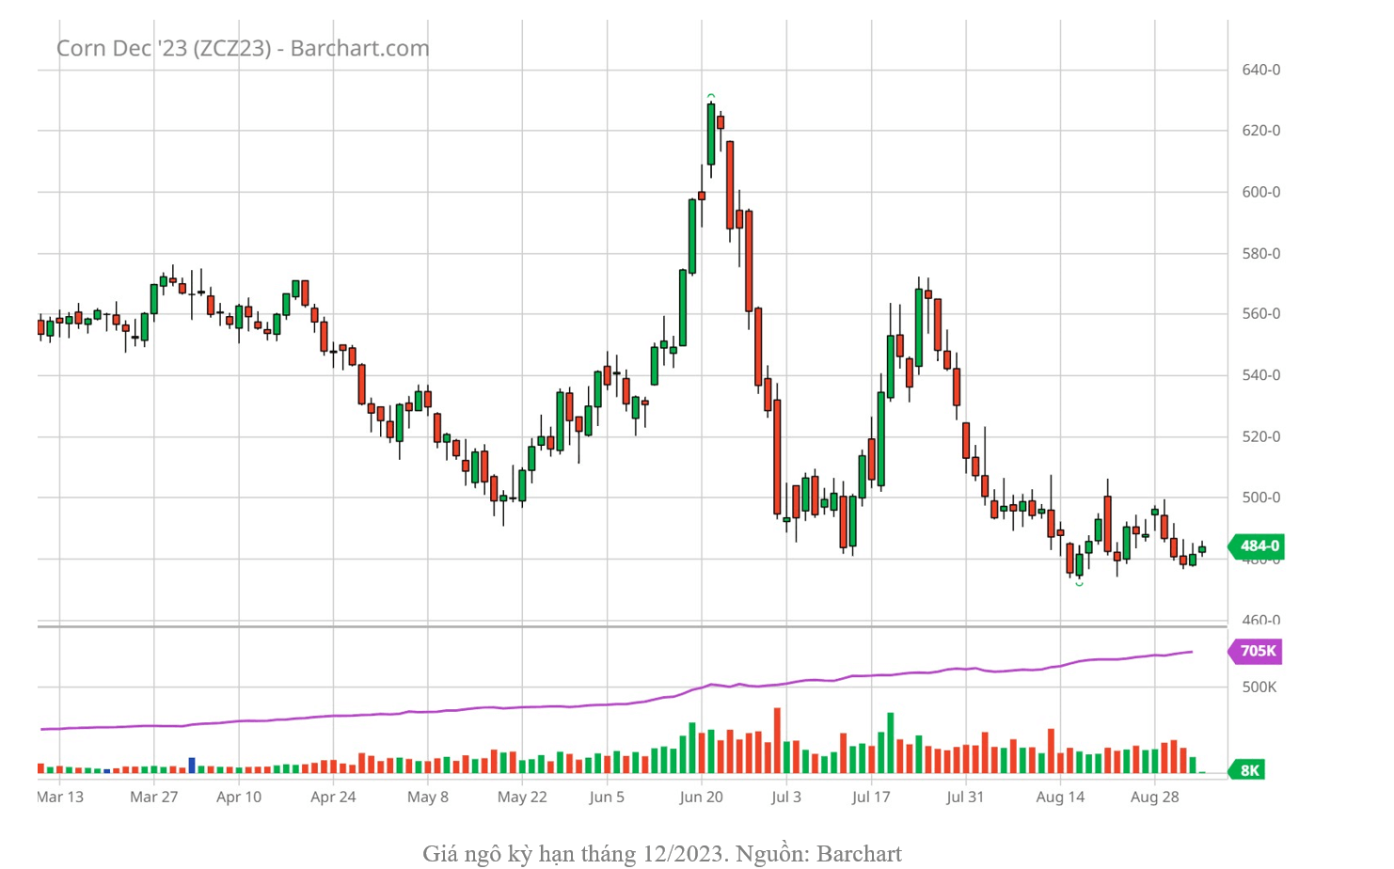Select the Apr 24 date label
The image size is (1394, 869).
point(333,797)
